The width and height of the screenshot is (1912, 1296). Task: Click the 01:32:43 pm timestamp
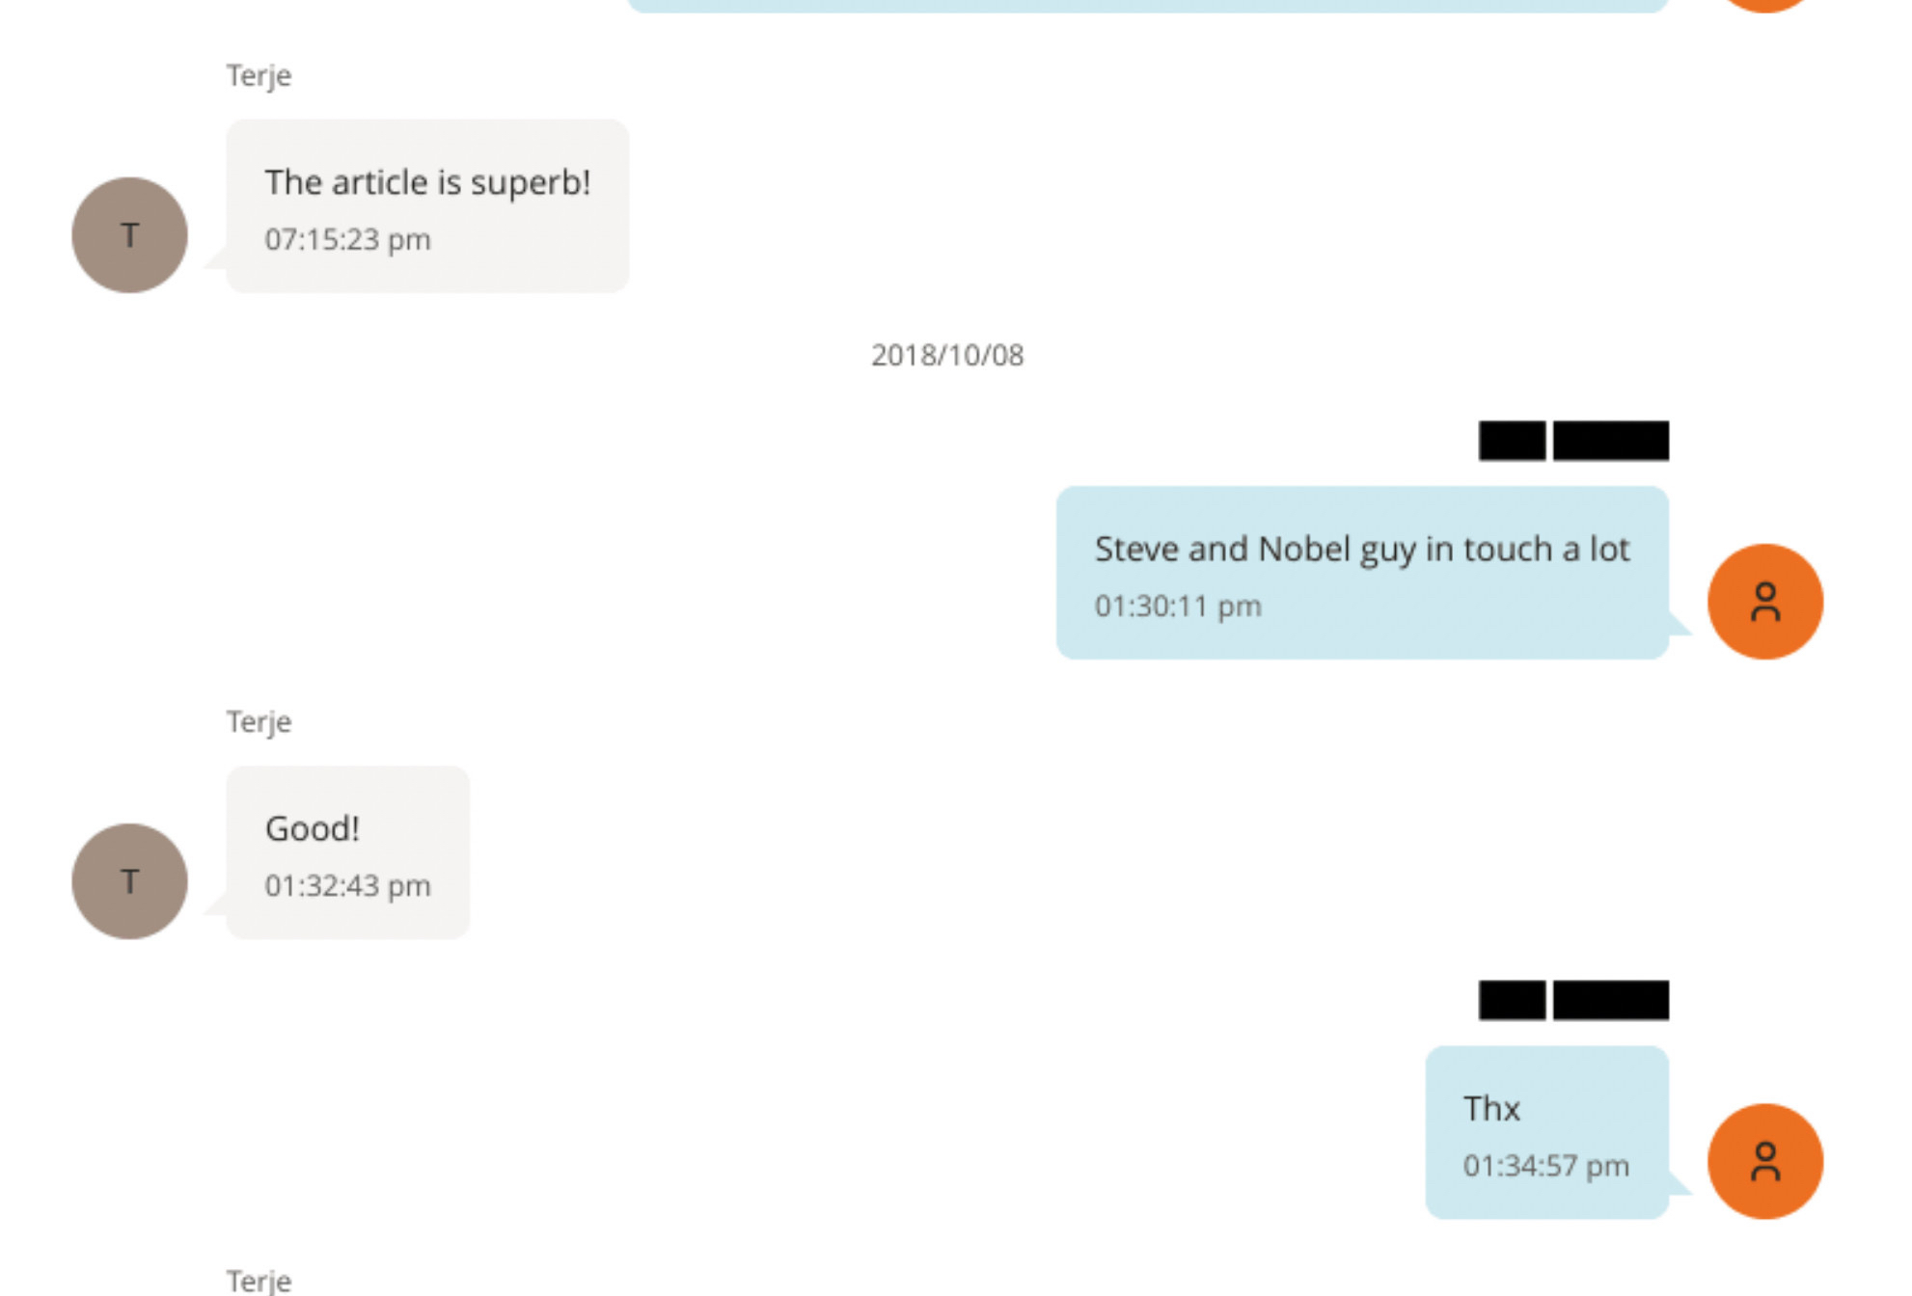pyautogui.click(x=347, y=885)
